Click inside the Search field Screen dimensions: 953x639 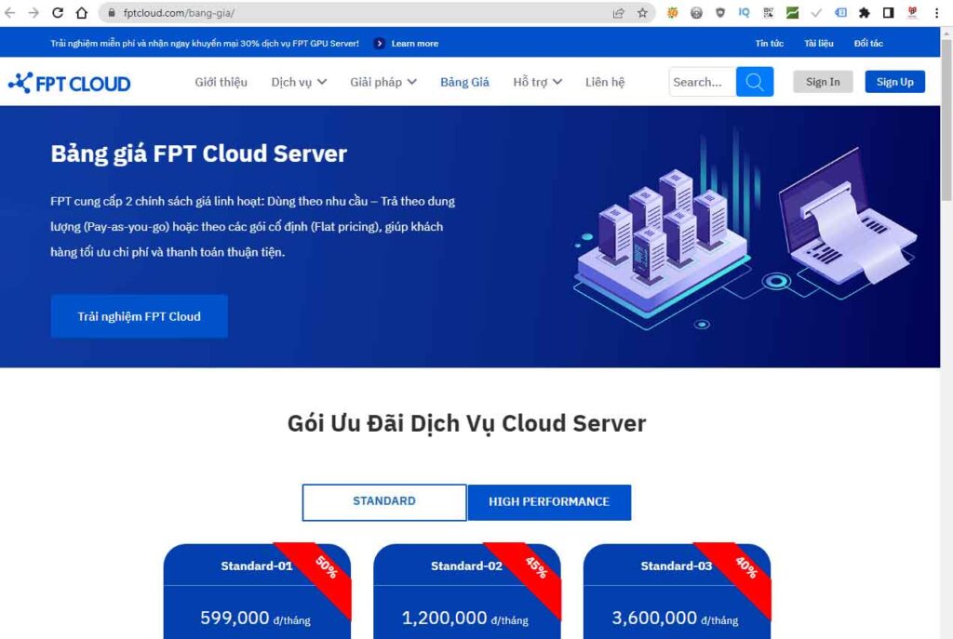click(x=703, y=82)
